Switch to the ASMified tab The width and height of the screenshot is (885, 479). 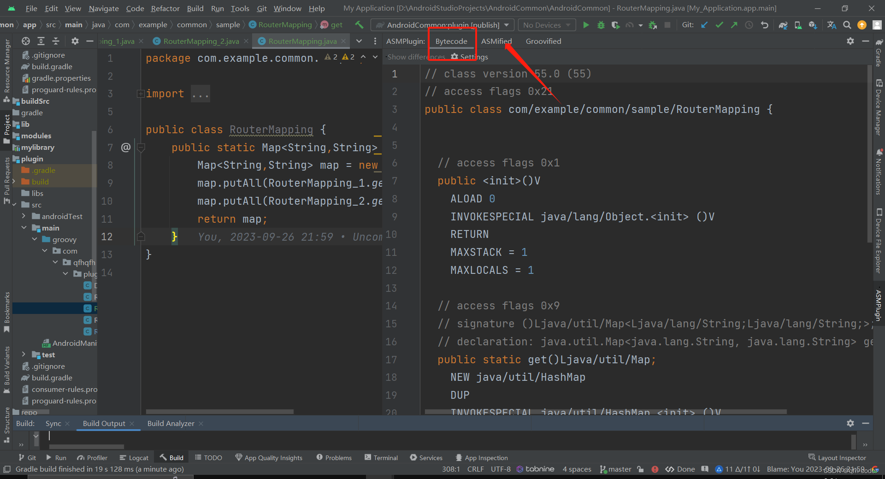[x=496, y=41]
